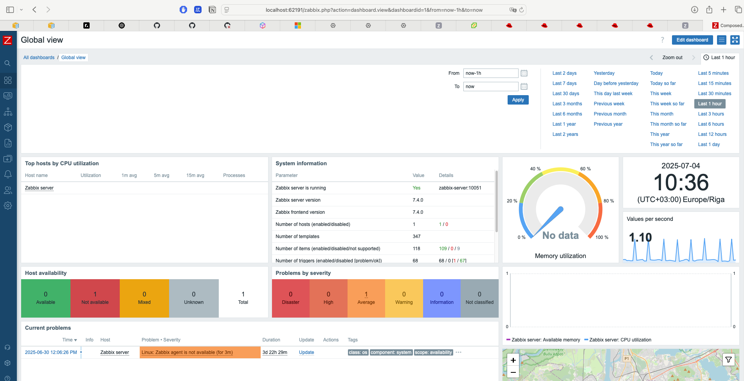
Task: Open the Monitoring sidebar icon
Action: click(x=8, y=96)
